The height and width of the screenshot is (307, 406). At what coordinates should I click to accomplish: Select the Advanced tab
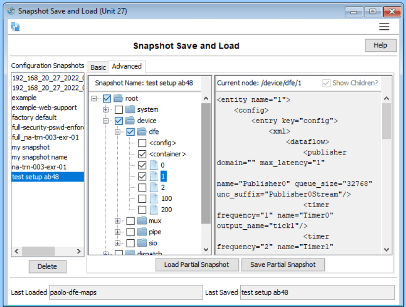(x=127, y=66)
